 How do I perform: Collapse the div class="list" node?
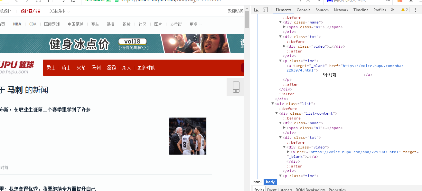[273, 104]
